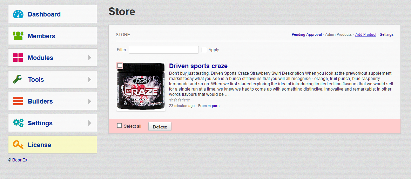This screenshot has height=179, width=411.
Task: Expand the Modules submenu arrow
Action: (x=90, y=58)
